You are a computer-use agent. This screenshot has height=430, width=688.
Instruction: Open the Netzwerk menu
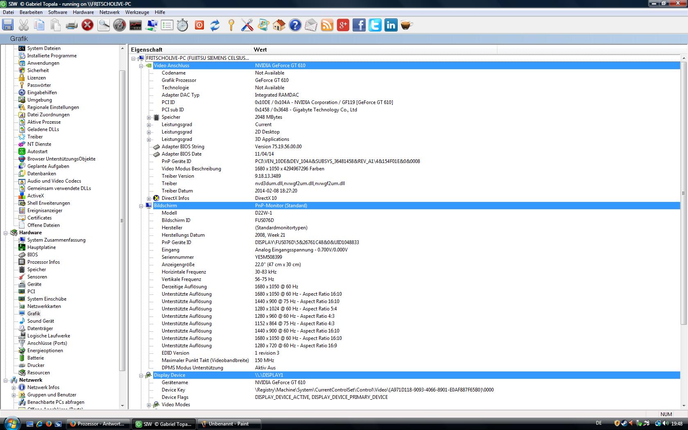[110, 12]
